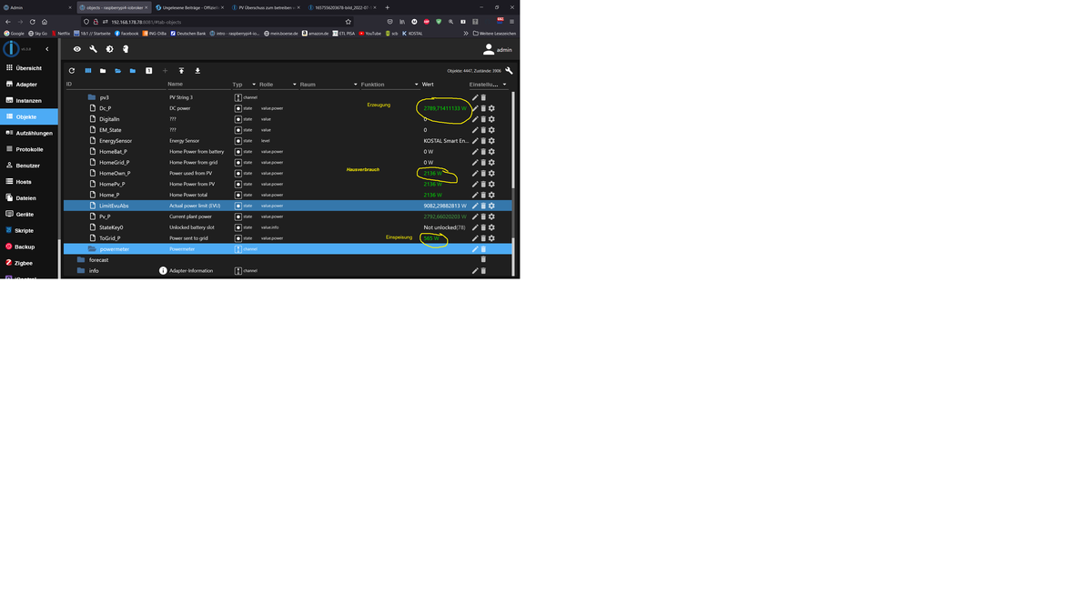Click the Name filter input field
The height and width of the screenshot is (614, 1092).
[x=197, y=85]
